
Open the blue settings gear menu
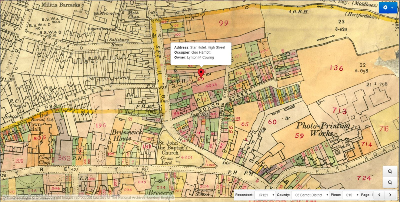[x=388, y=7]
